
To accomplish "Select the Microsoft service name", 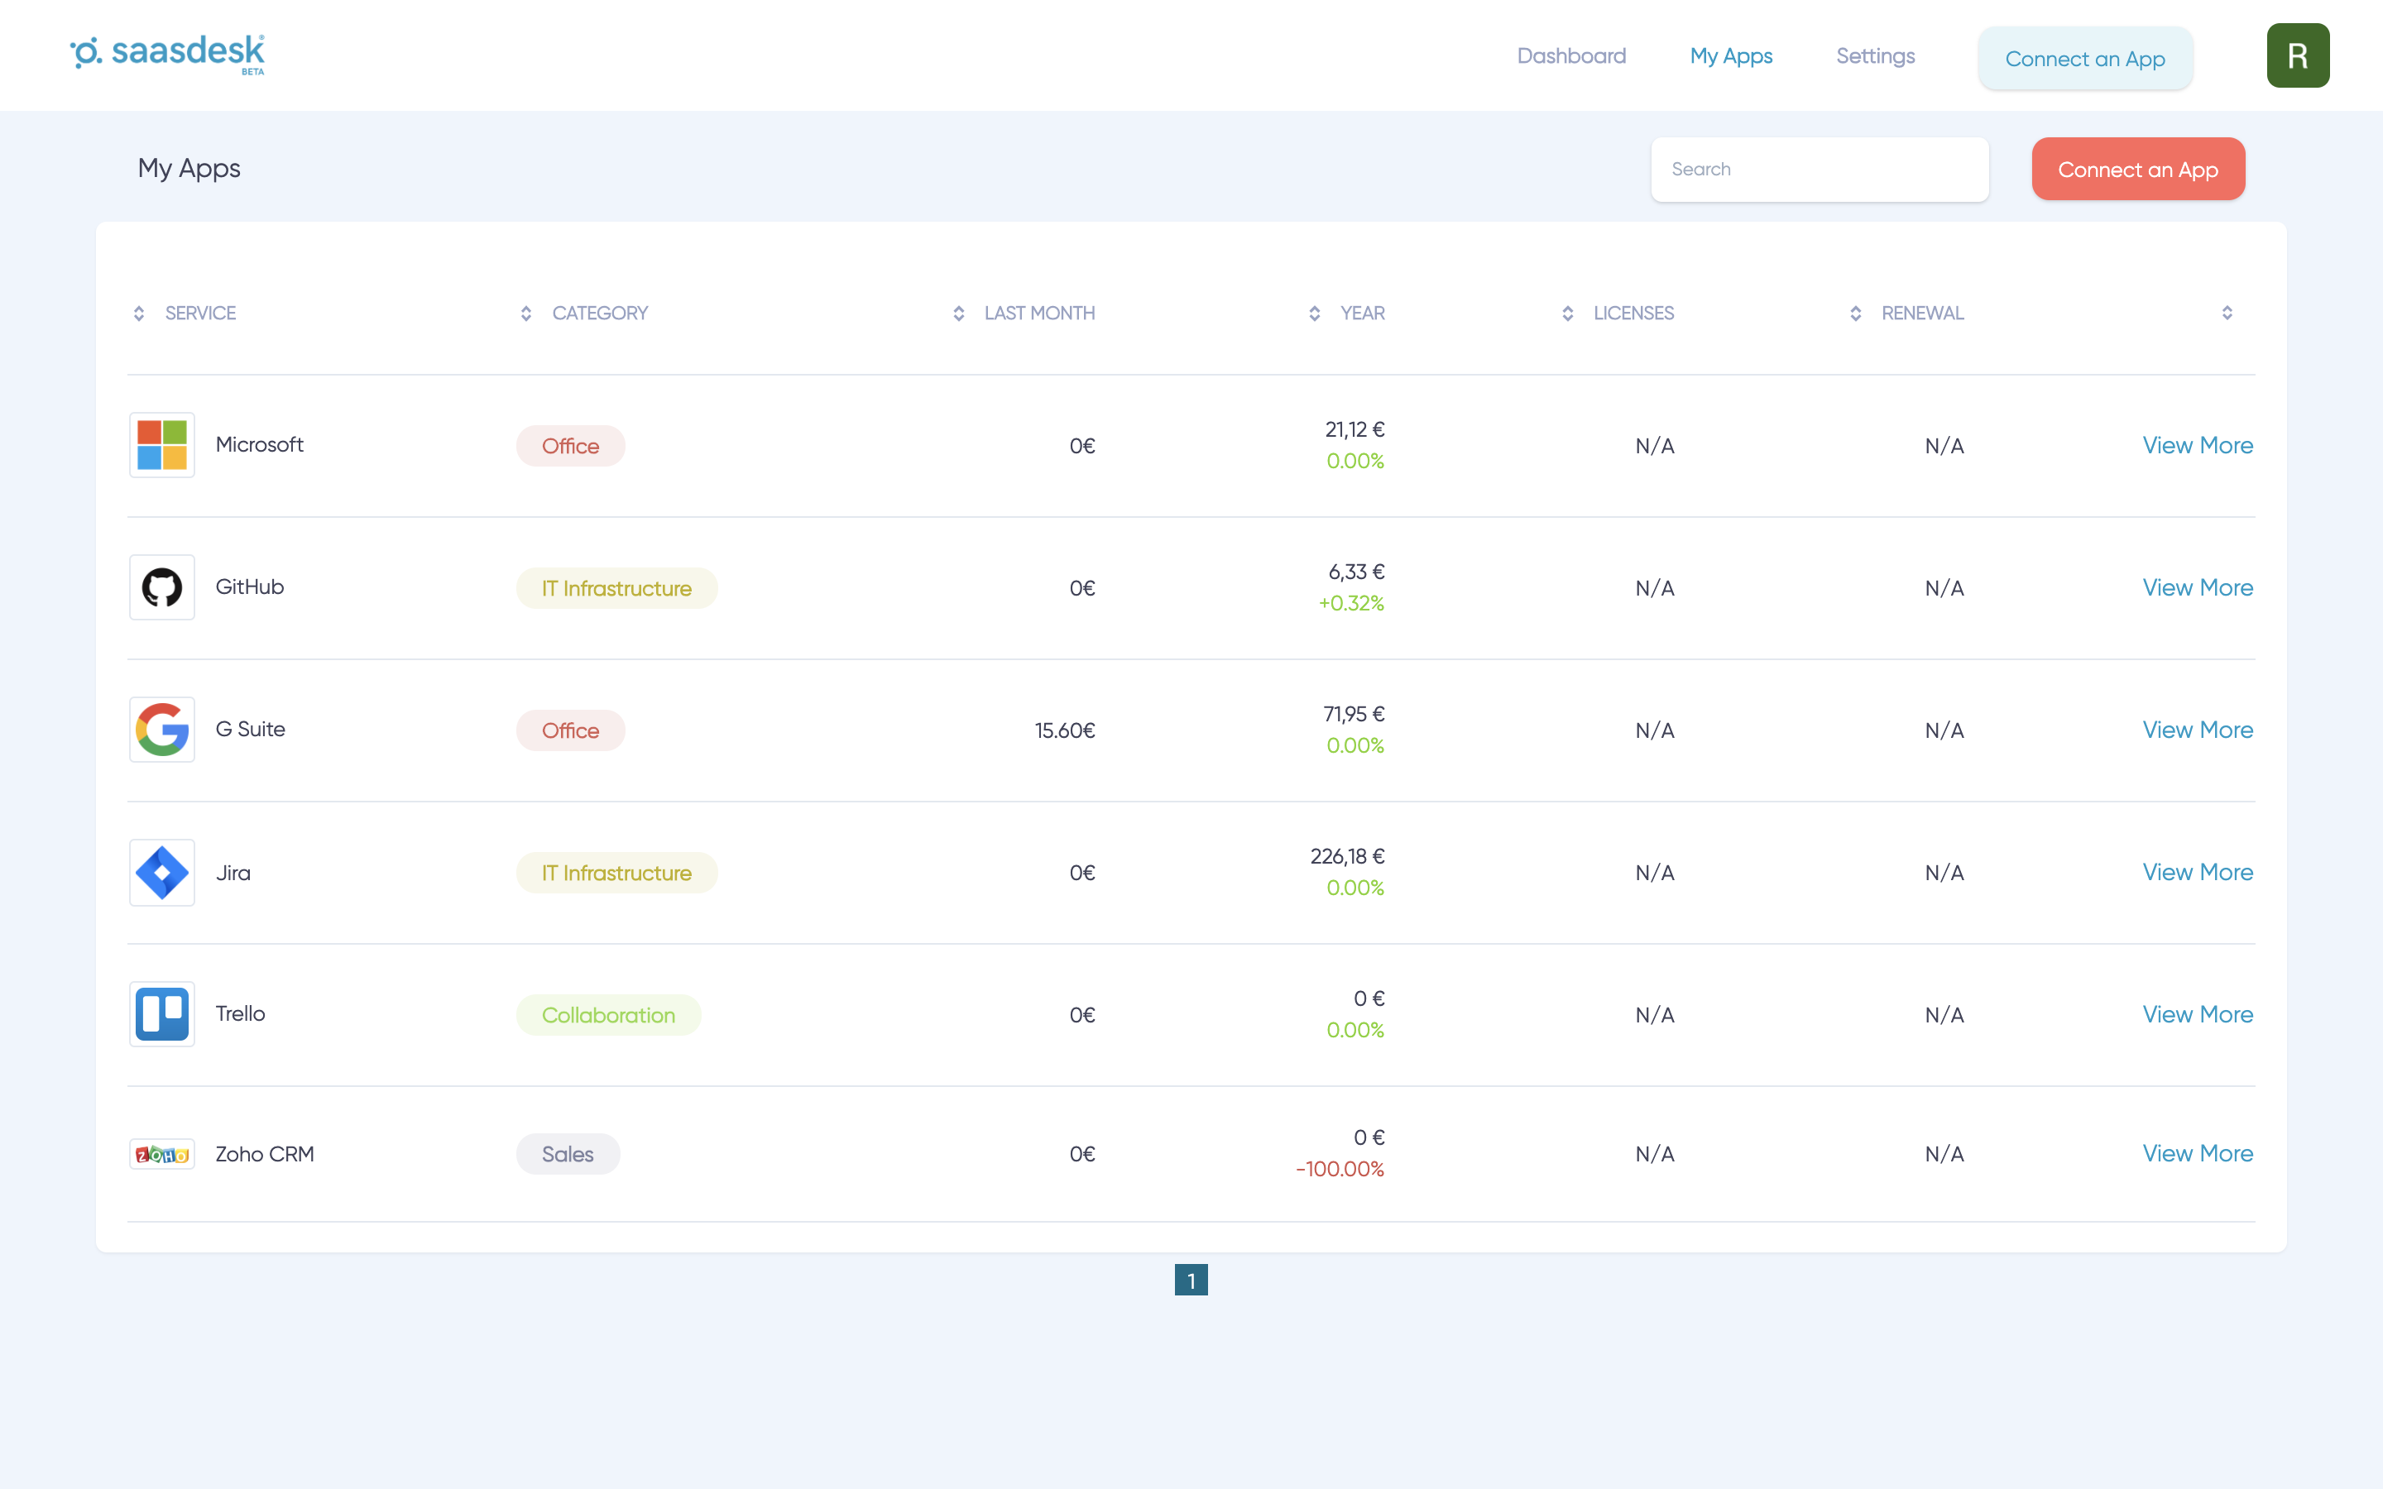I will click(259, 444).
